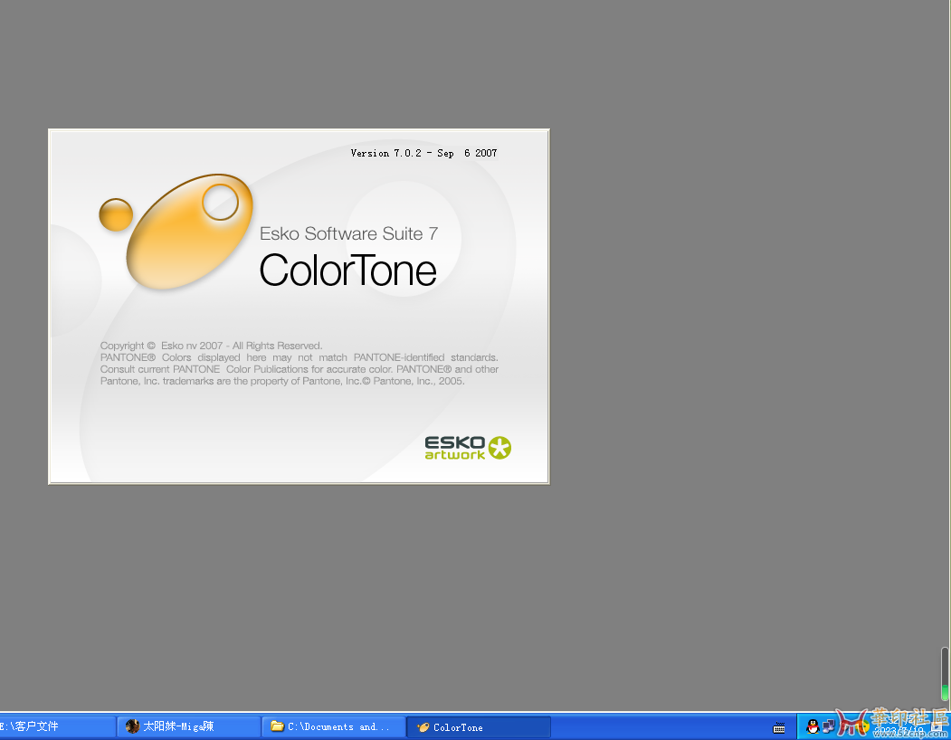
Task: Click the green round tray icon
Action: (863, 726)
